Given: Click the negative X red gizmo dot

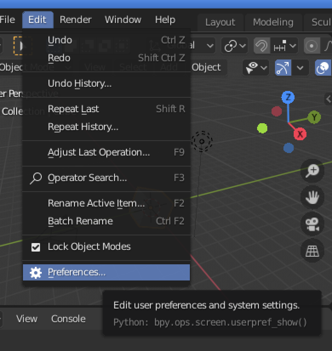Looking at the screenshot, I should 277,111.
